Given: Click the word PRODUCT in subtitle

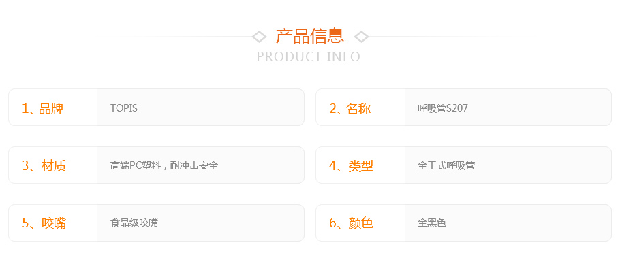Looking at the screenshot, I should click(290, 56).
